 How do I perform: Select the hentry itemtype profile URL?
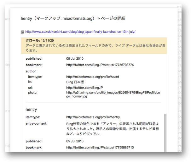click(93, 117)
